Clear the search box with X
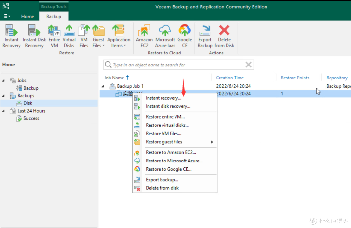 point(249,65)
